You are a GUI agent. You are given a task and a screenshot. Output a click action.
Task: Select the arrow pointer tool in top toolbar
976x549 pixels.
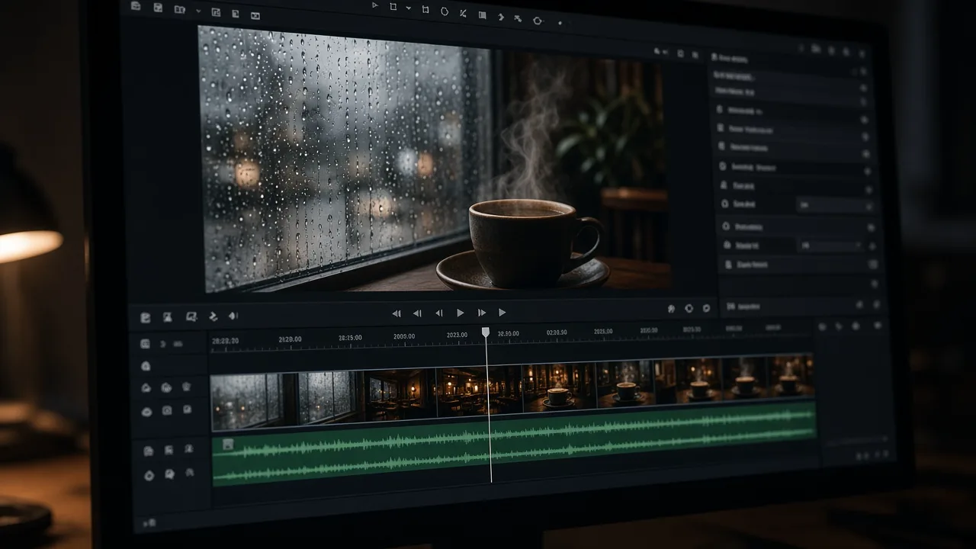coord(374,5)
